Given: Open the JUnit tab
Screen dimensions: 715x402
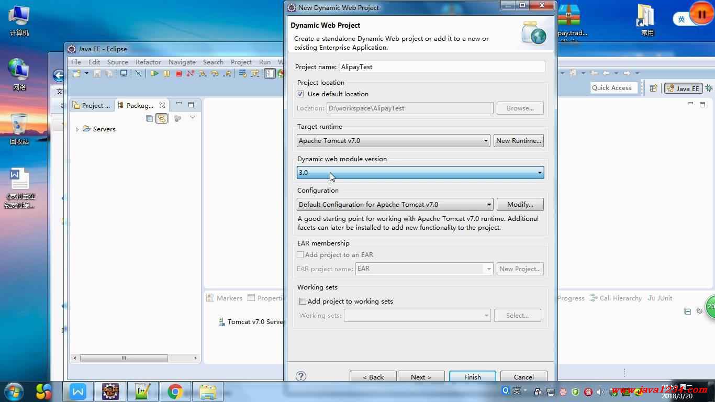Looking at the screenshot, I should (660, 298).
